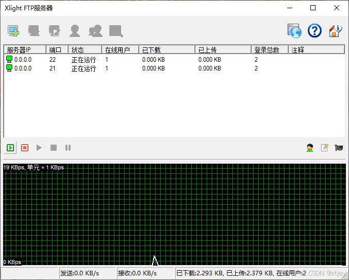Click 正在运行 status in port 22 row
The width and height of the screenshot is (349, 280).
point(84,60)
